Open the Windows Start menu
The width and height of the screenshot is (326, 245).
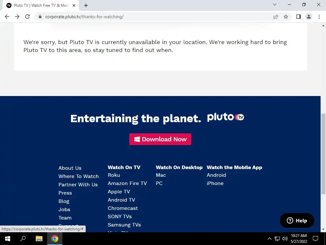pos(8,239)
